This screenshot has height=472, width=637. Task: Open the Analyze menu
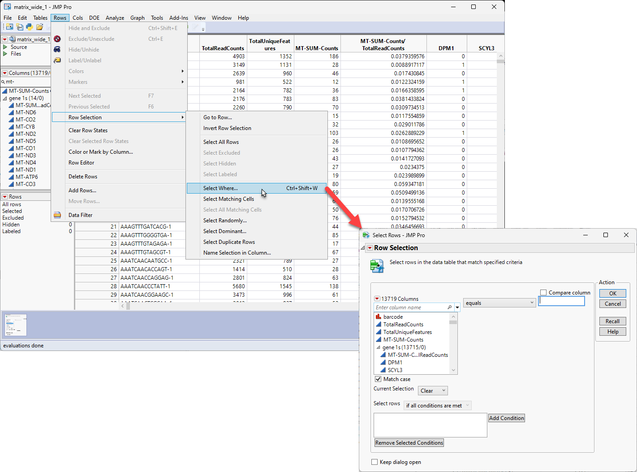click(115, 18)
